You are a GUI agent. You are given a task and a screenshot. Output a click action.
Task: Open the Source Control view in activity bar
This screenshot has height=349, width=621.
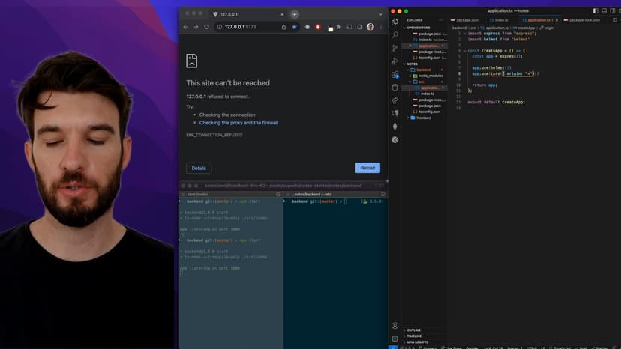point(395,48)
